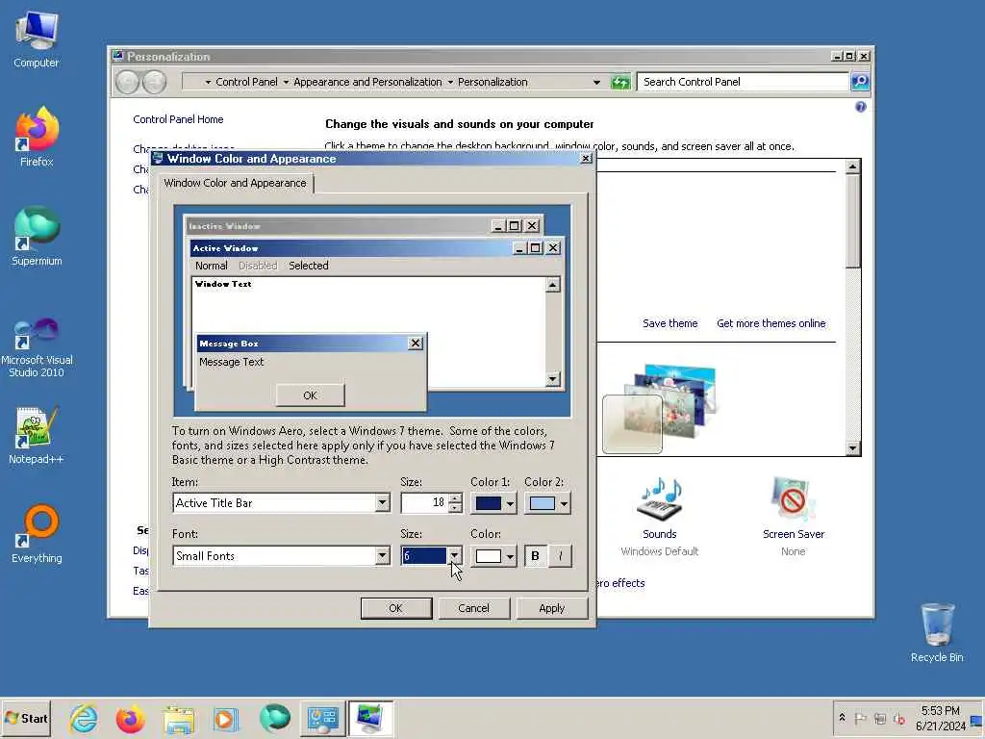
Task: Click the search magnifier in Control Panel
Action: tap(860, 82)
